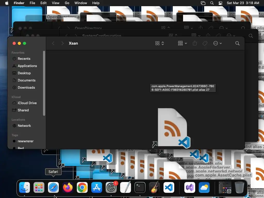The width and height of the screenshot is (264, 198).
Task: Open the Finder menu
Action: (19, 3)
